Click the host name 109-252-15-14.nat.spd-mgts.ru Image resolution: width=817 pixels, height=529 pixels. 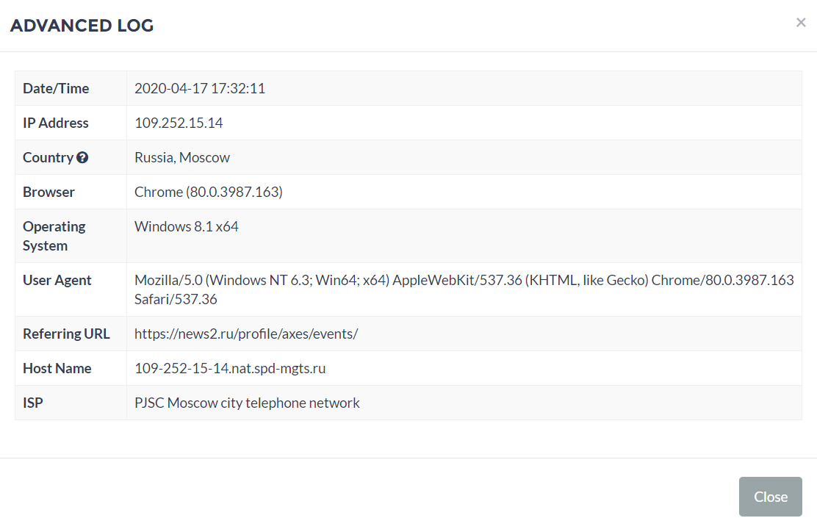[x=230, y=369]
